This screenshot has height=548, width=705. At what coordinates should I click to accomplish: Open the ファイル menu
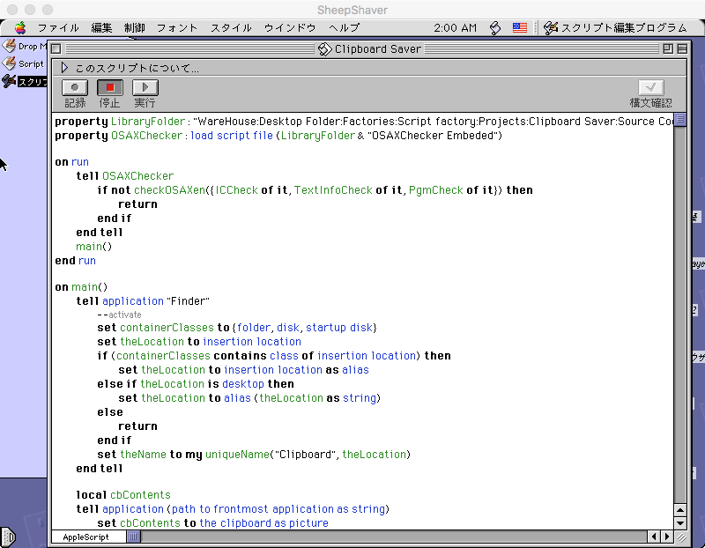pos(58,28)
